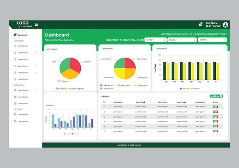The image size is (239, 168).
Task: Expand first Lorem Ipsum item chevron in sidebar
Action: [x=36, y=46]
